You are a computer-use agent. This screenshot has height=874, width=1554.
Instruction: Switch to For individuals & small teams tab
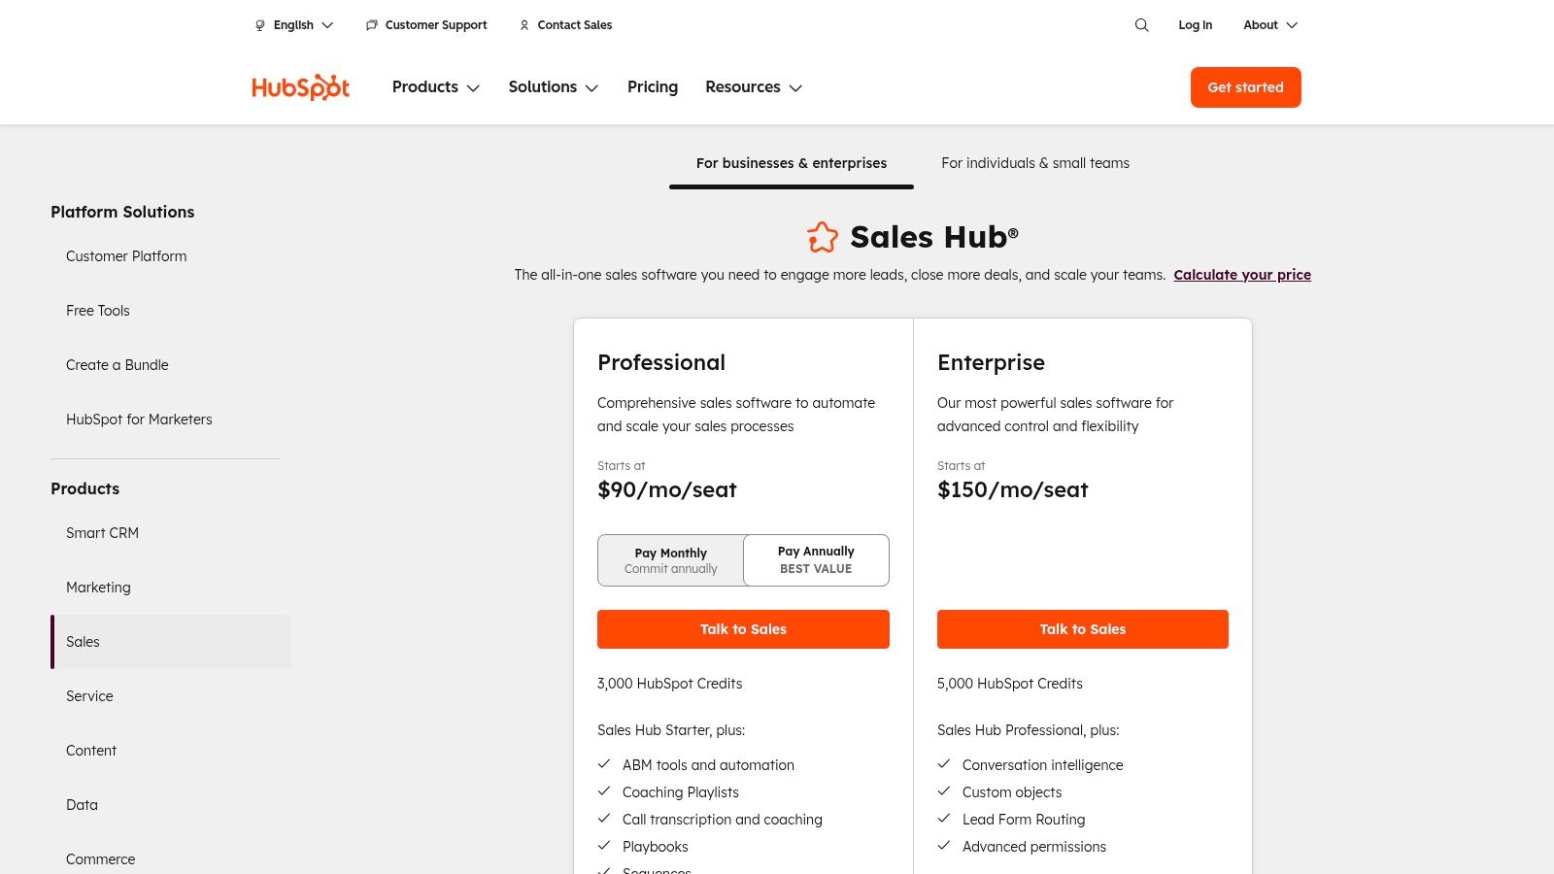[x=1034, y=163]
